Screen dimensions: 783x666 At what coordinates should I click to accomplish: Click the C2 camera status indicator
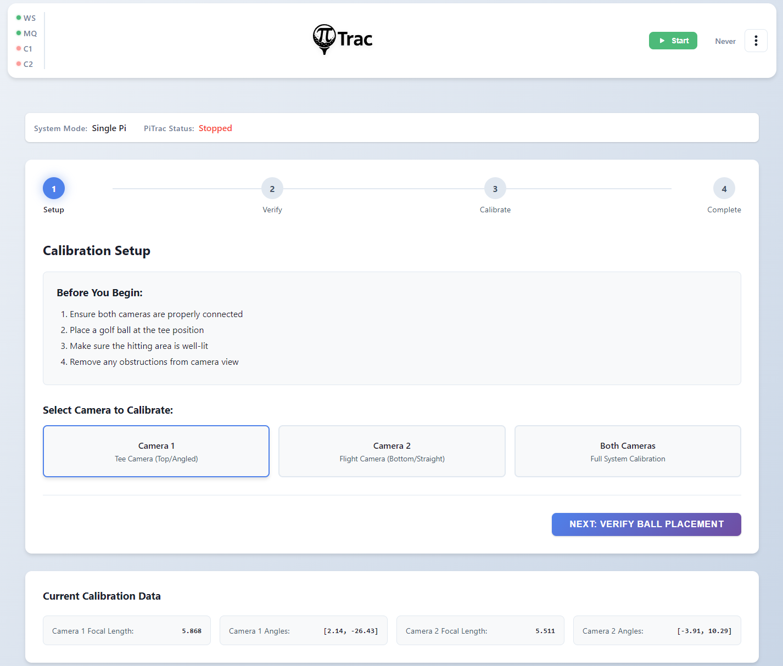click(25, 64)
